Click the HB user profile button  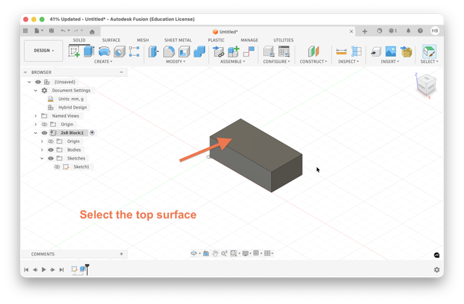(x=435, y=30)
